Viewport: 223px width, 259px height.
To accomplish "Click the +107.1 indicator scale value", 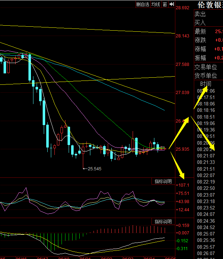I will [182, 185].
